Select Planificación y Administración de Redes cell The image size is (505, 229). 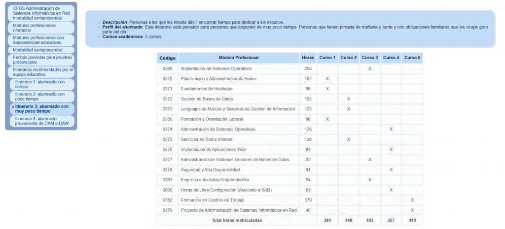point(239,79)
